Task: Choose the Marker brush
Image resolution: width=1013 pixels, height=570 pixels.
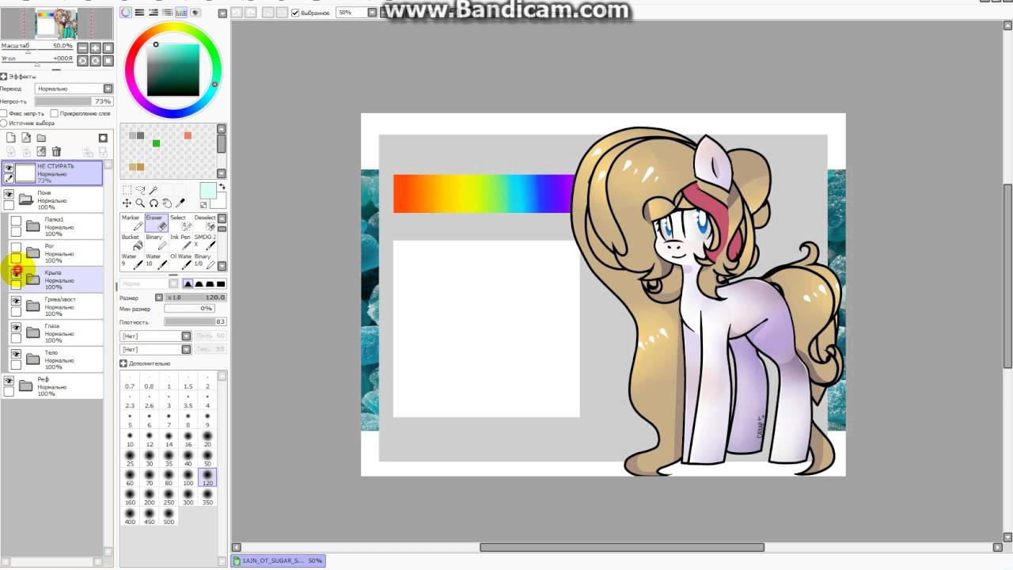Action: (132, 223)
